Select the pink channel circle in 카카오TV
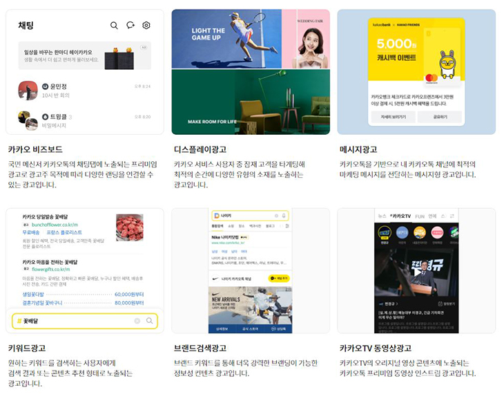504x399 pixels. [437, 232]
